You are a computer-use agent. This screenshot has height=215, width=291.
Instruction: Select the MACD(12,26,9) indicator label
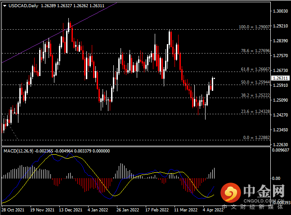pyautogui.click(x=18, y=151)
